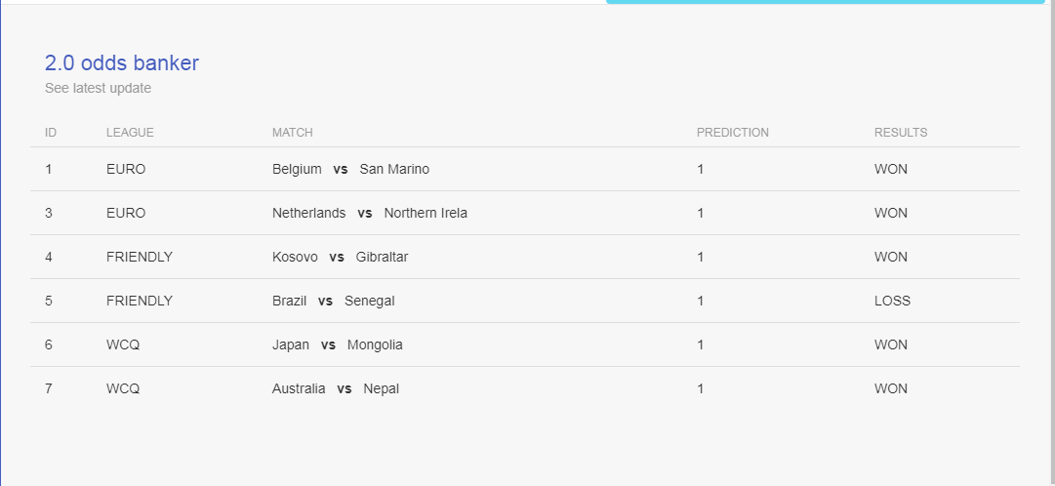This screenshot has height=486, width=1055.
Task: Click WON result in Belgium row
Action: click(891, 169)
